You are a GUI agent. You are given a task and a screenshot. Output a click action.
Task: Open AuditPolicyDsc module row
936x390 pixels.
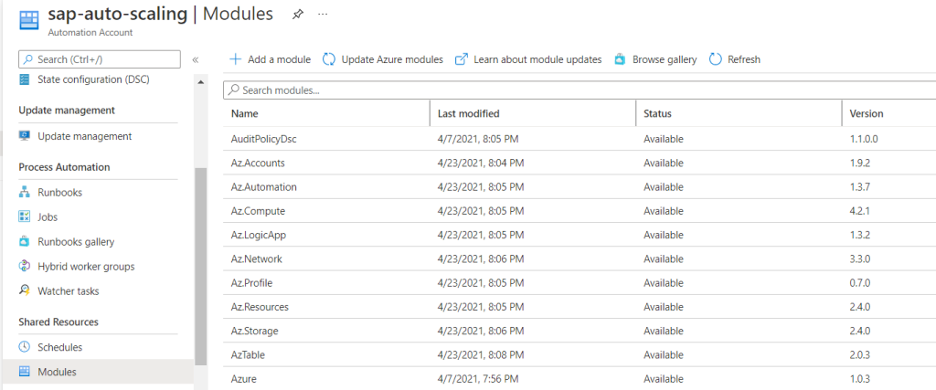tap(579, 139)
